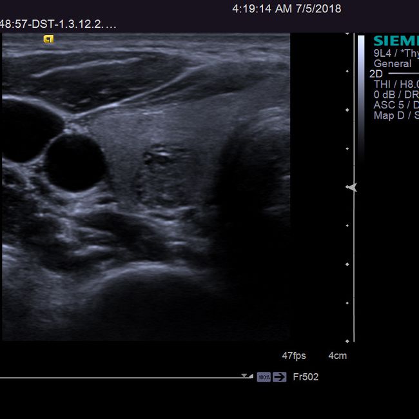This screenshot has height=419, width=419.
Task: Click the DST-1.3.12.2 series title text
Action: (x=58, y=24)
